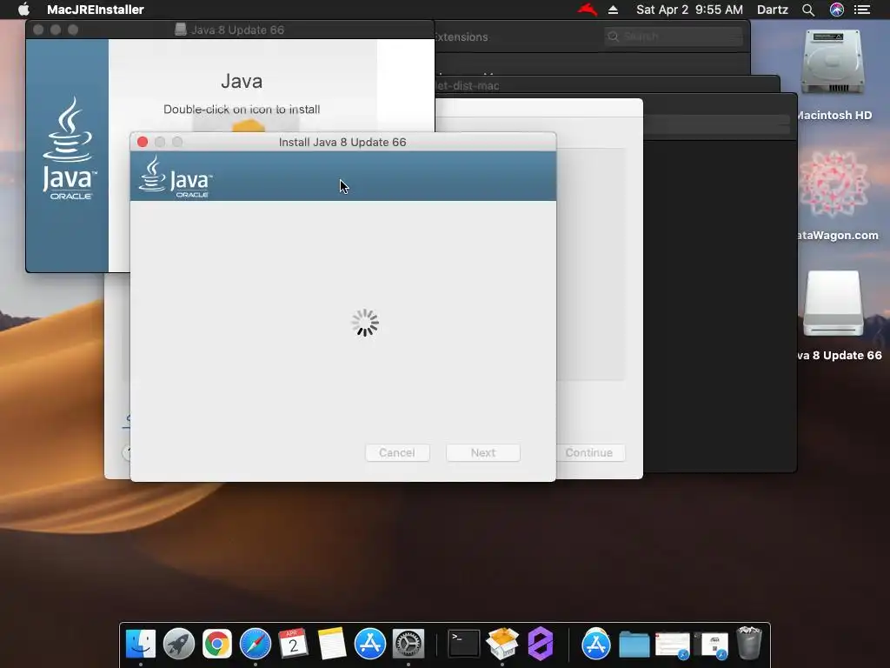Open System Preferences from the Dock

[408, 644]
